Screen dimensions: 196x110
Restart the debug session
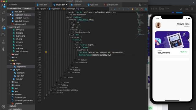(x=137, y=9)
